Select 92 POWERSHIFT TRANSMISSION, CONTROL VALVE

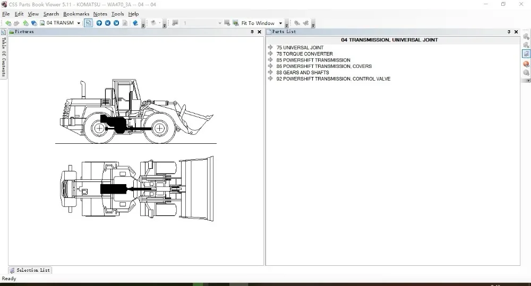333,79
